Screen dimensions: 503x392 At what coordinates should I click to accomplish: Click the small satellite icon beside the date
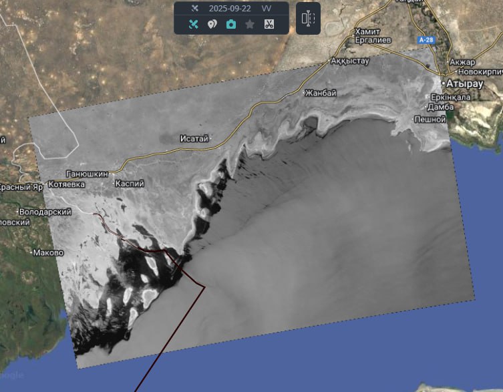(x=194, y=9)
